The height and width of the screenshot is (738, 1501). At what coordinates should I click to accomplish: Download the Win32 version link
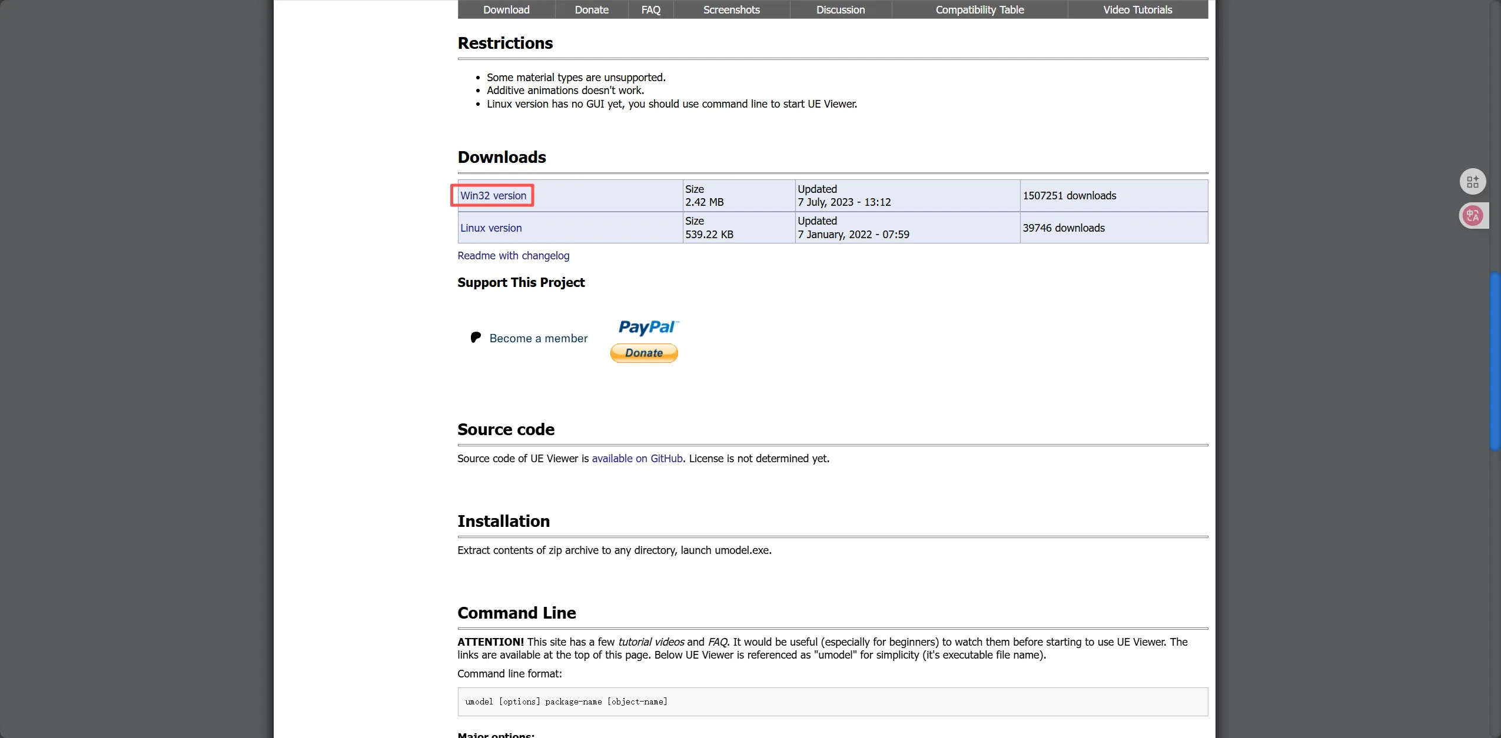(x=493, y=196)
